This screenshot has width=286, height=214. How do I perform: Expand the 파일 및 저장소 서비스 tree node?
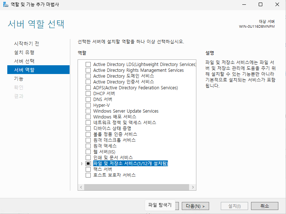(82, 164)
